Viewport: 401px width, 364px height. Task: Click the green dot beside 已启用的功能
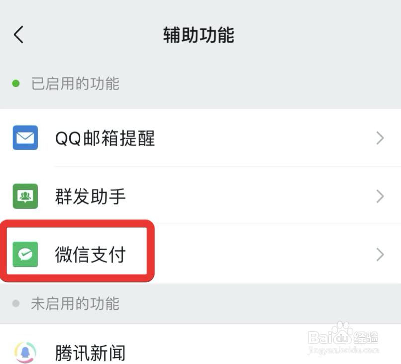coord(16,83)
